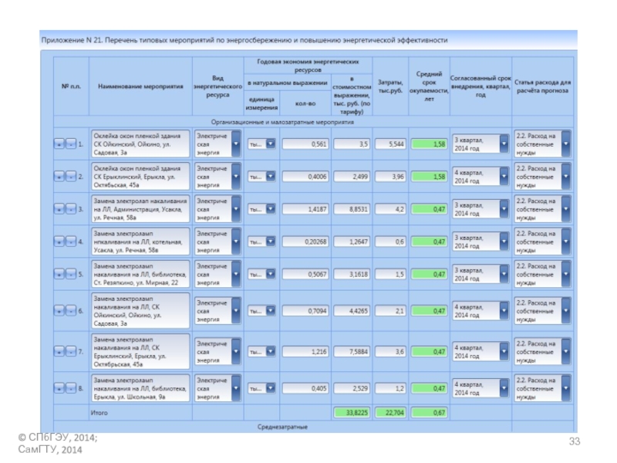The height and width of the screenshot is (463, 617).
Task: Select the costs field with value 5,544
Action: (391, 144)
